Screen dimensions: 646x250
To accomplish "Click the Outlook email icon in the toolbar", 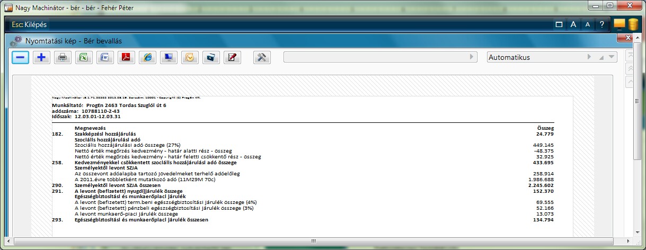I will click(x=190, y=57).
